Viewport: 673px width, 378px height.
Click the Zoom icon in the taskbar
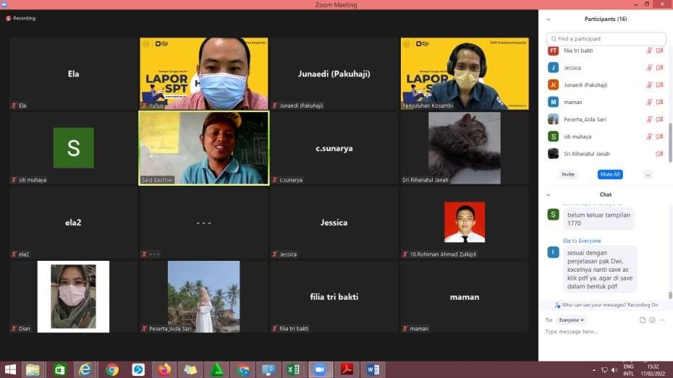319,369
